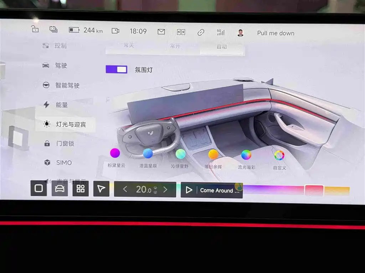Tap the link connection icon

coord(201,32)
